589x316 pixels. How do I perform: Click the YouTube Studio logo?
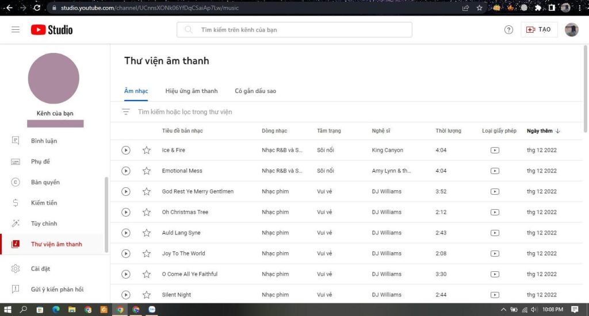(x=52, y=30)
